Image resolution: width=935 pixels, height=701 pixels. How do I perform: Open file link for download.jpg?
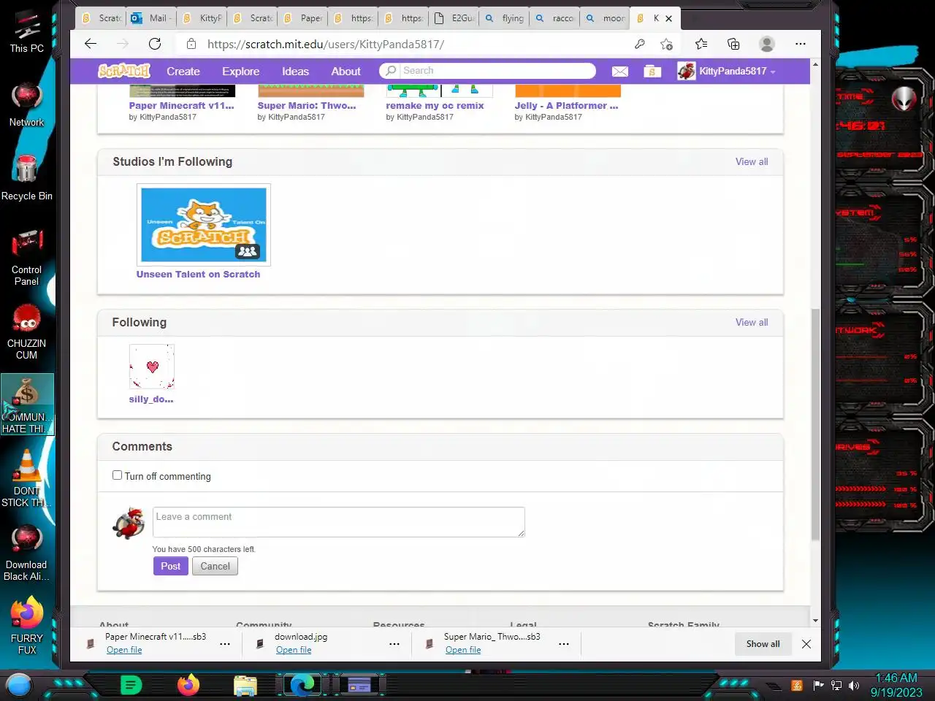(x=294, y=650)
